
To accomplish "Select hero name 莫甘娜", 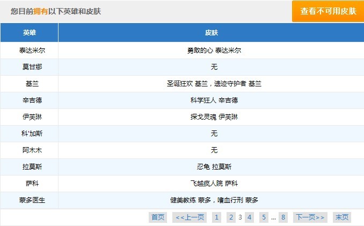I will click(x=32, y=67).
